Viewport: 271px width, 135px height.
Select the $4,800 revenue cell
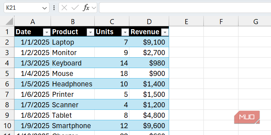[x=149, y=115]
